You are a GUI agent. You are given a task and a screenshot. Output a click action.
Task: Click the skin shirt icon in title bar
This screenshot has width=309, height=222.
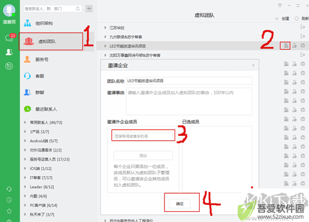point(280,6)
